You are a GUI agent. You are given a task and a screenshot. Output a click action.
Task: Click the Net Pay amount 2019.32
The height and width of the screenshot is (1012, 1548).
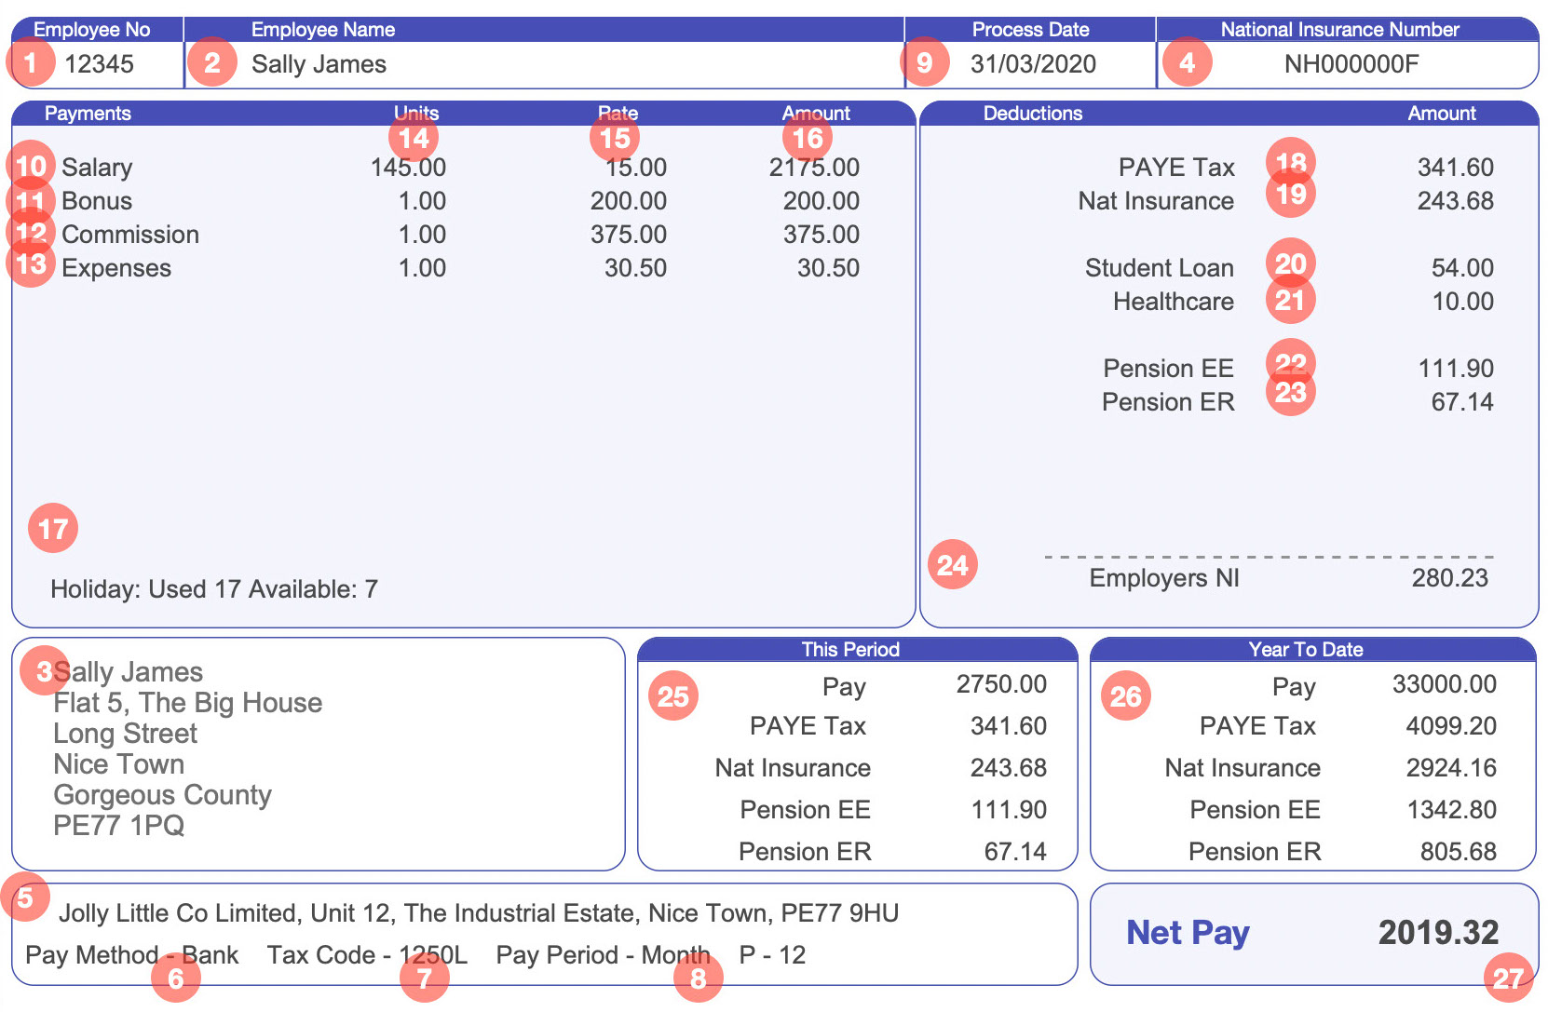[x=1437, y=932]
